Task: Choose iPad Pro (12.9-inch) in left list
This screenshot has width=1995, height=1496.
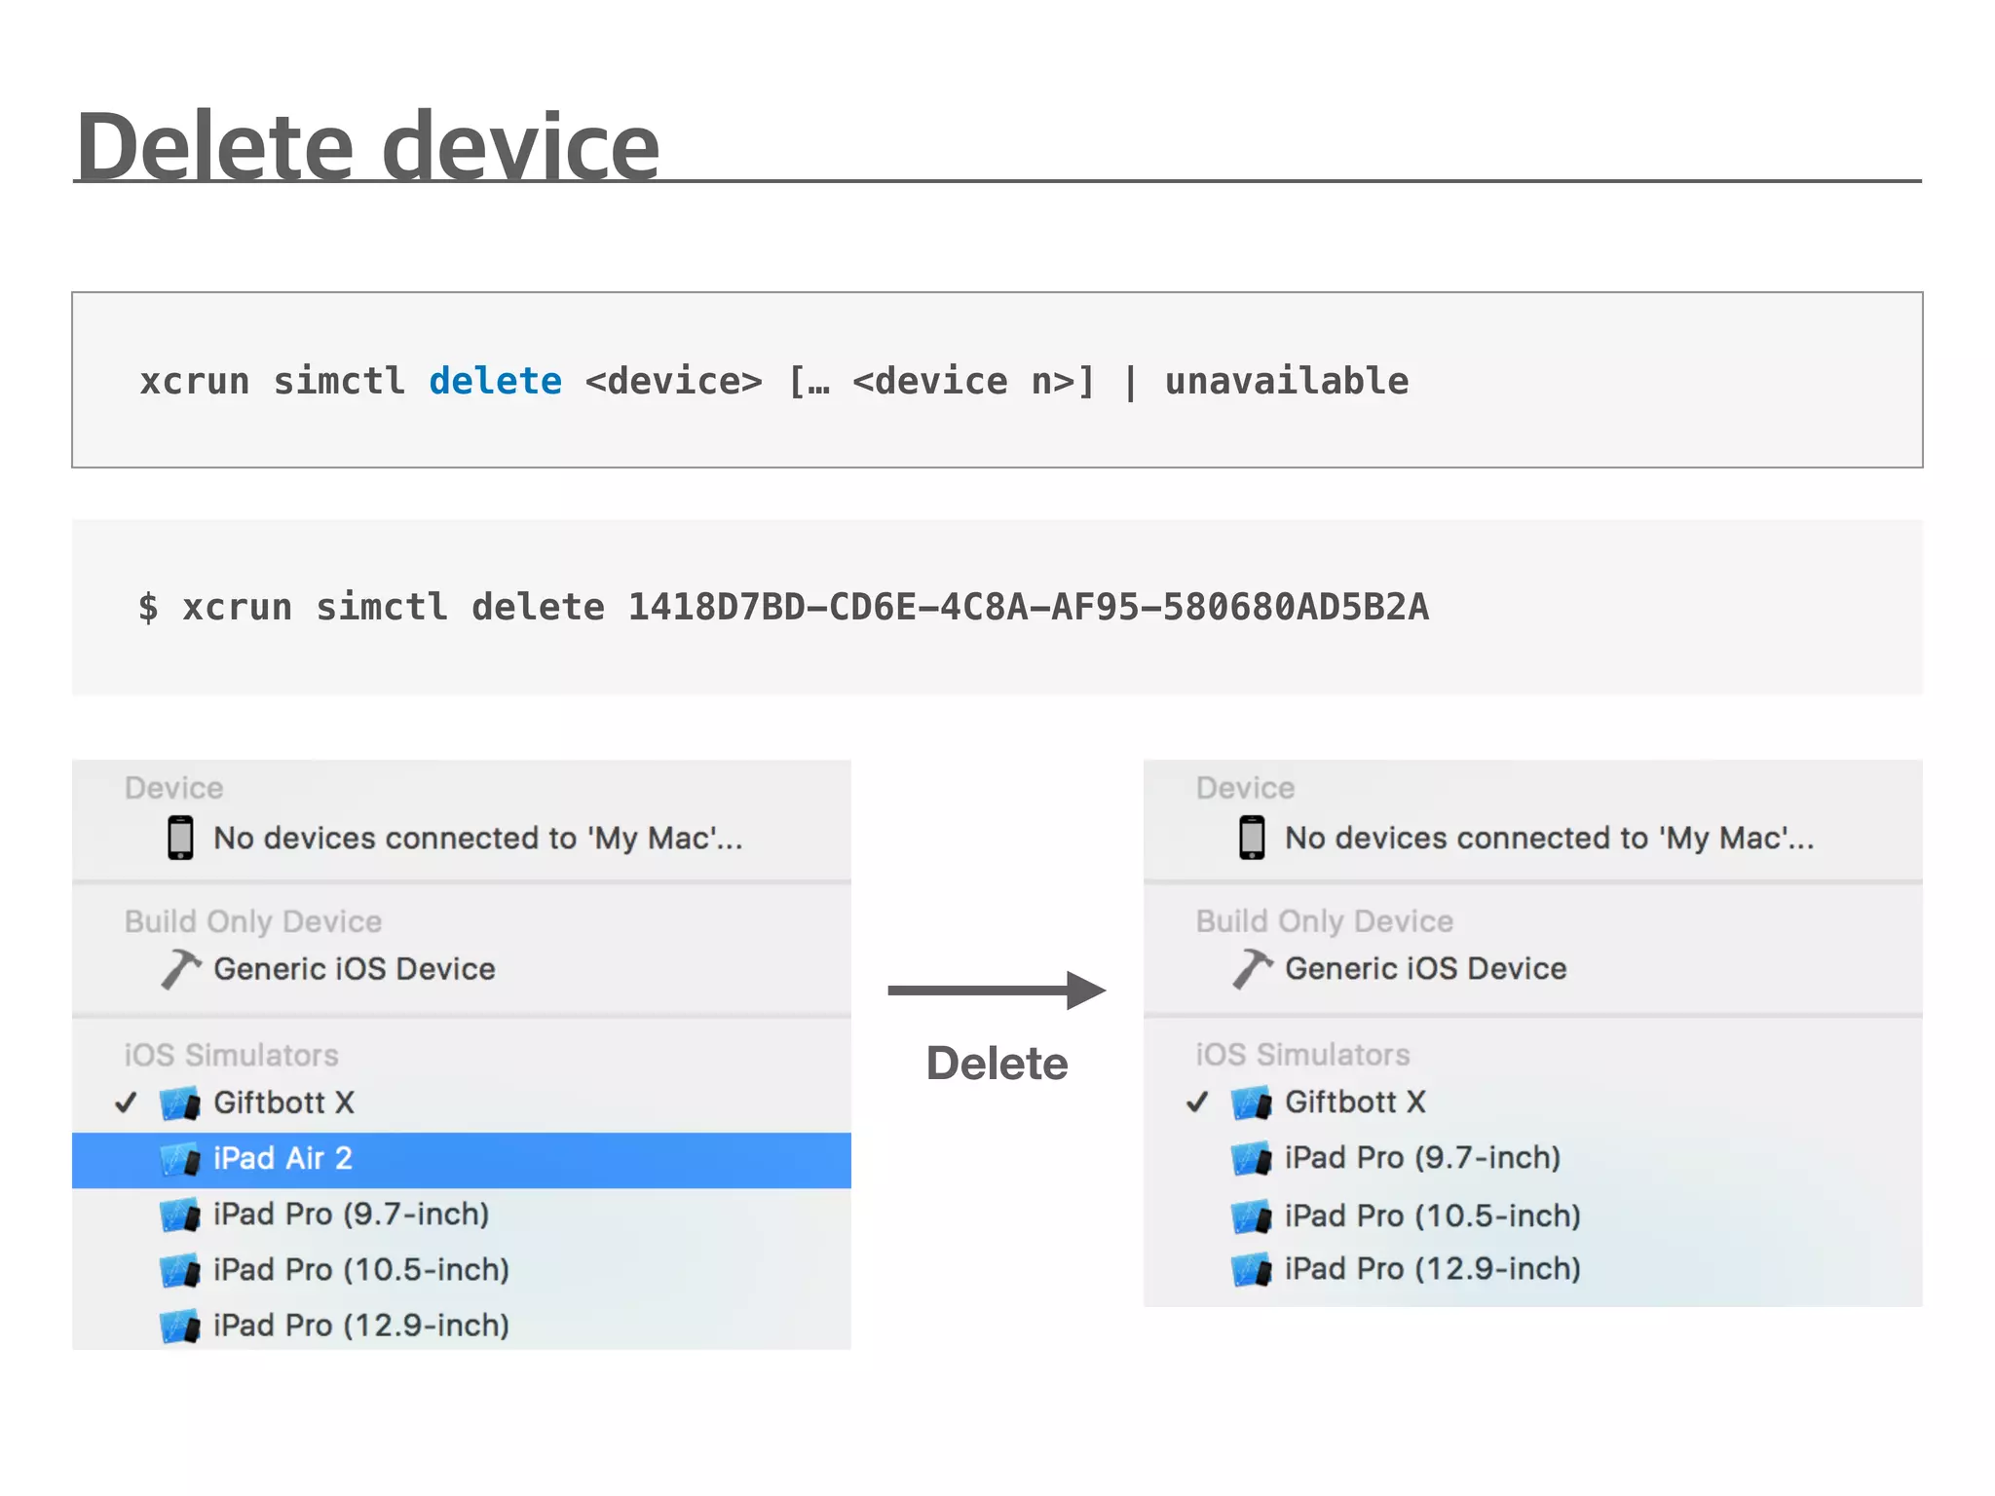Action: tap(360, 1326)
